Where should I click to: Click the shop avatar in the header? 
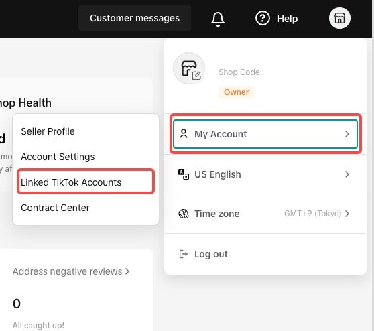pyautogui.click(x=339, y=18)
